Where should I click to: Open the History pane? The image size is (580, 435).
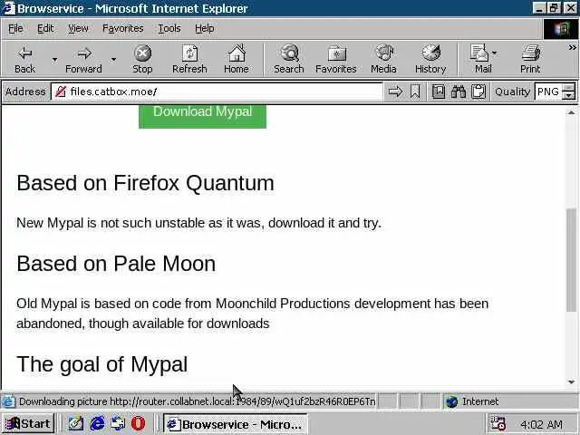(430, 60)
